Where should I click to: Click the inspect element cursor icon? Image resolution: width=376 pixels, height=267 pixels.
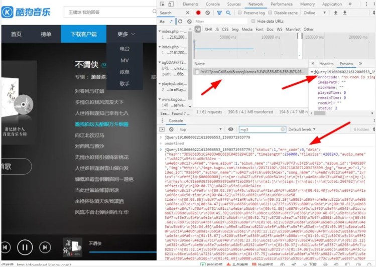pos(162,4)
